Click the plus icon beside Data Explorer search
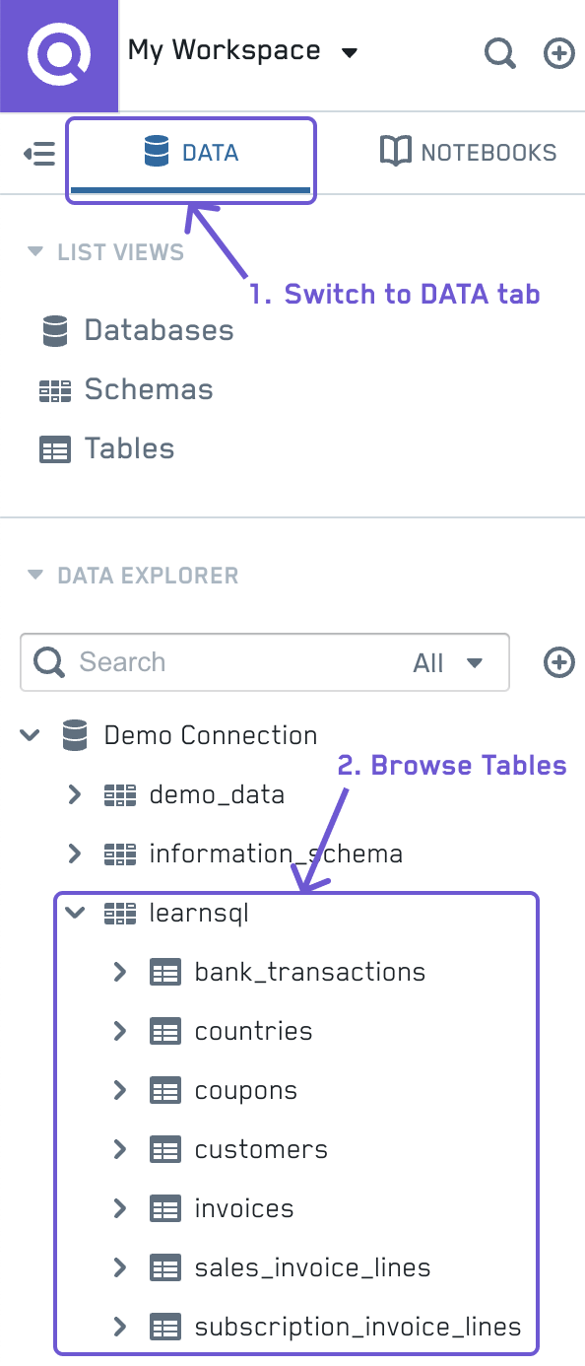The image size is (585, 1366). coord(558,662)
